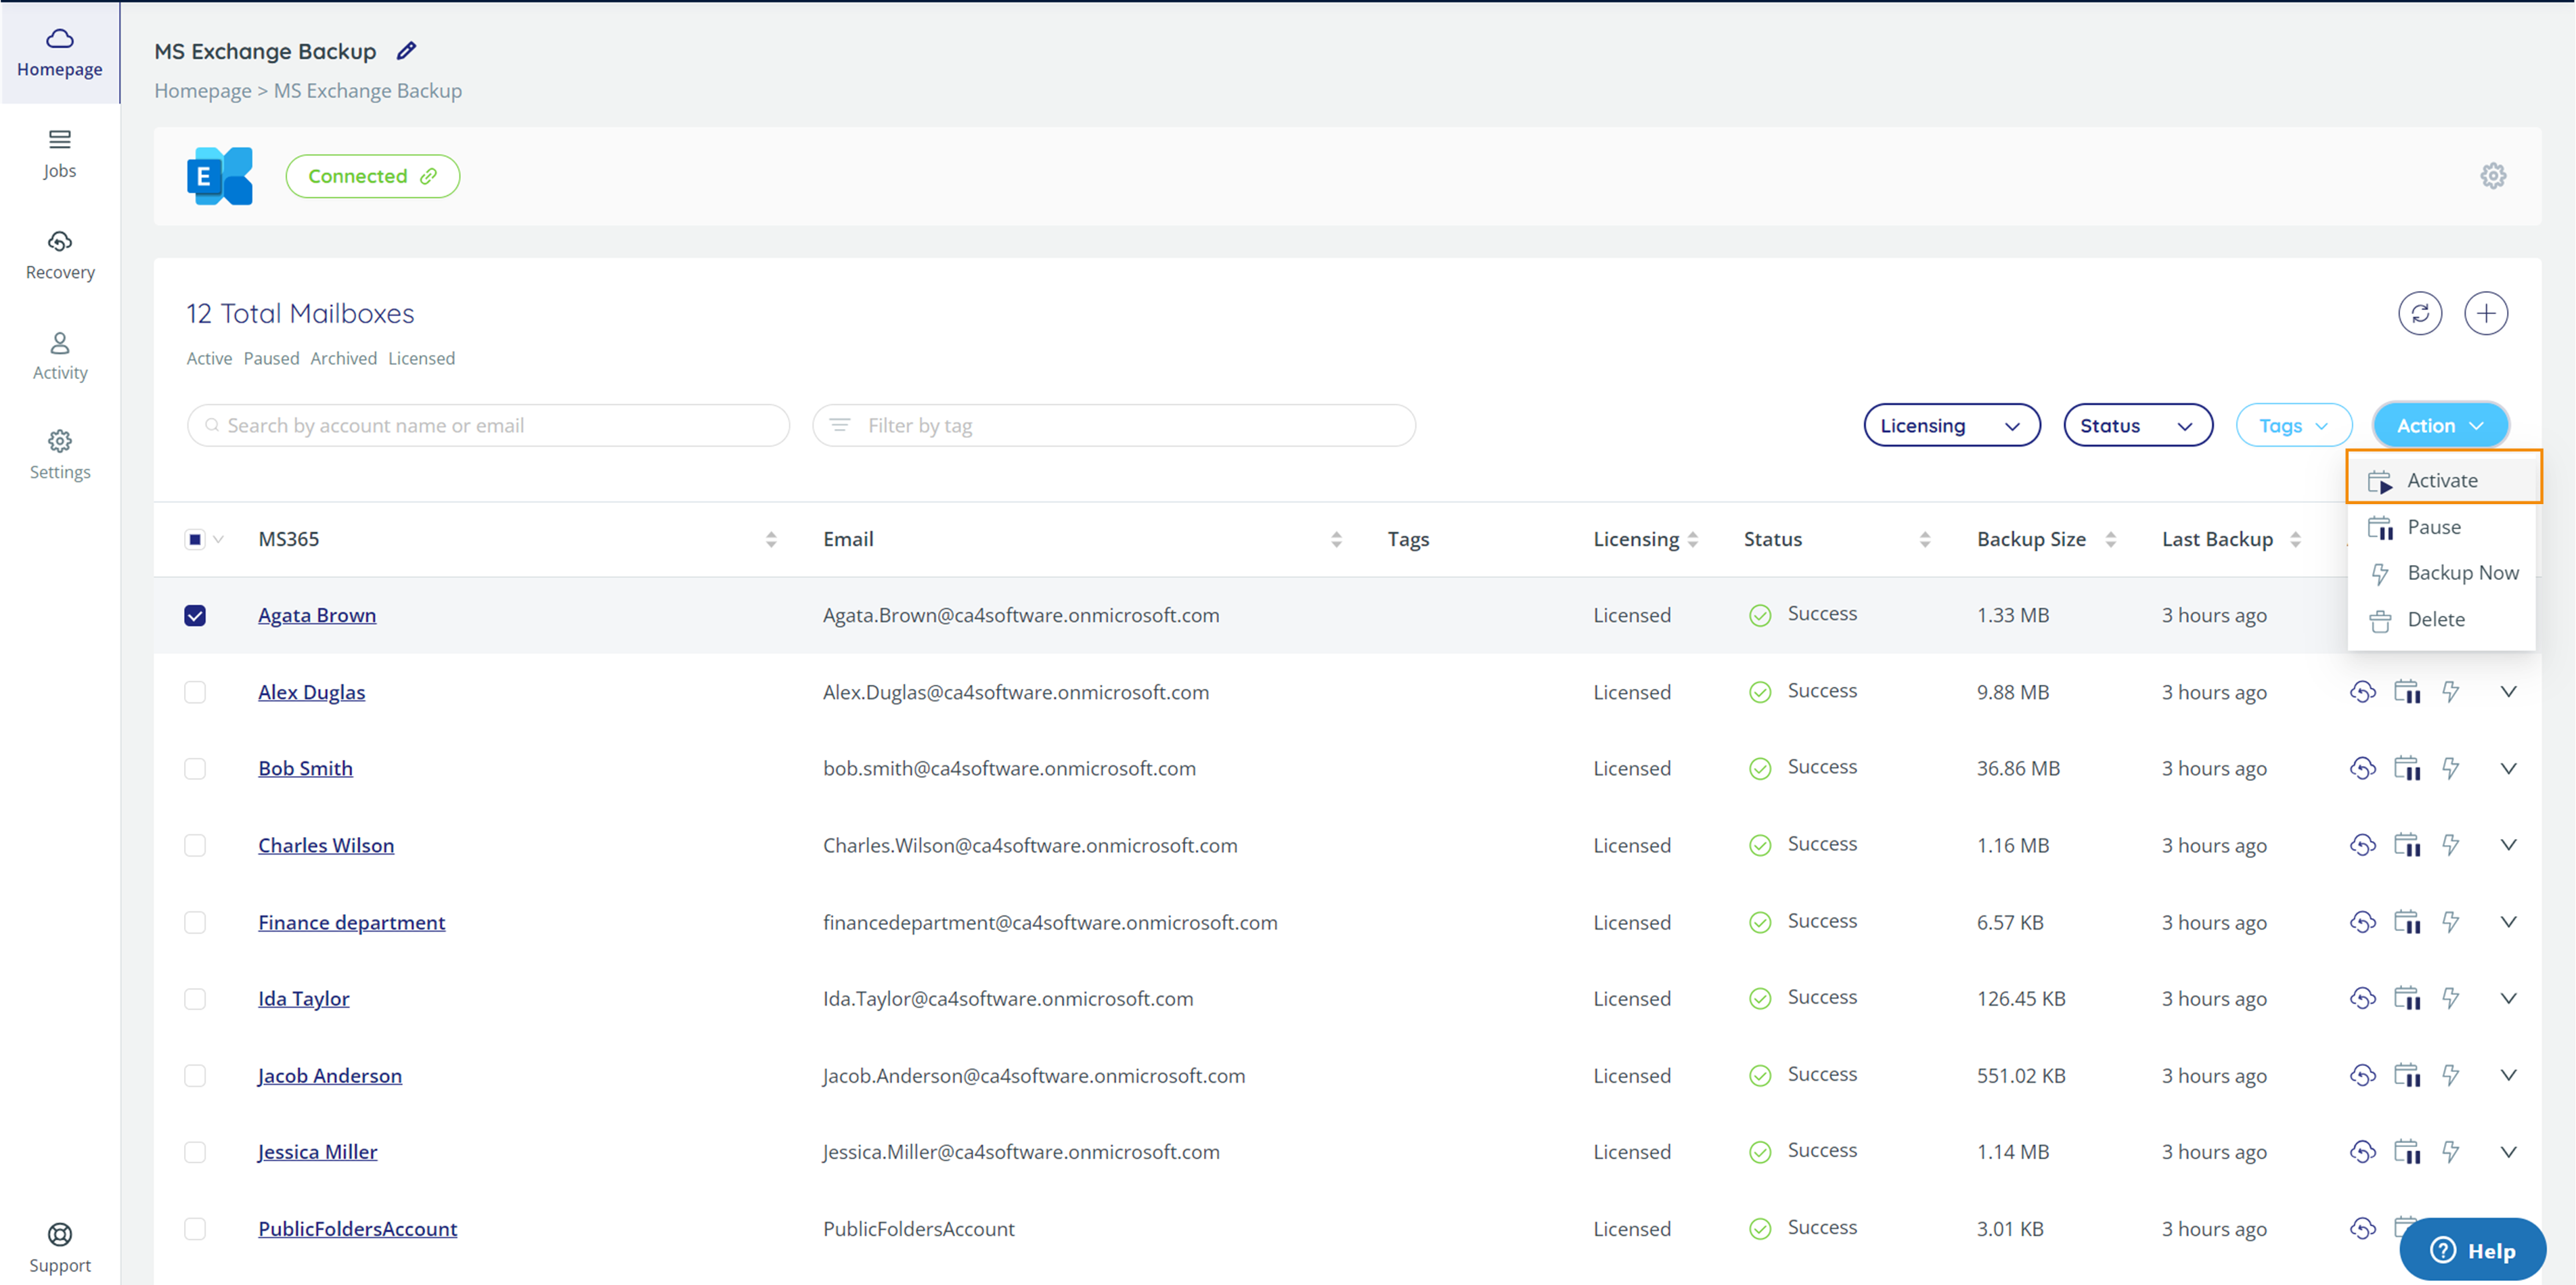This screenshot has width=2576, height=1285.
Task: Focus the account name search field
Action: click(x=488, y=425)
